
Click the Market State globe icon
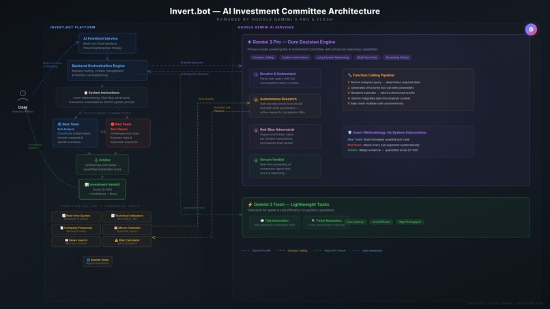coord(89,260)
